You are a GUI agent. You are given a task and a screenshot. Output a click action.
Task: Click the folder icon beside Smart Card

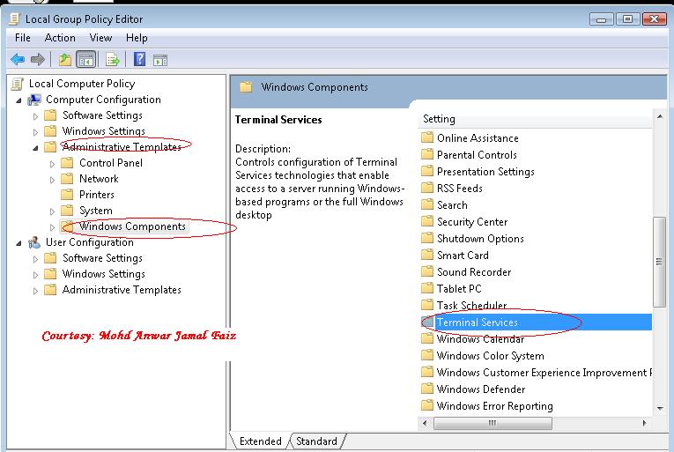point(426,255)
